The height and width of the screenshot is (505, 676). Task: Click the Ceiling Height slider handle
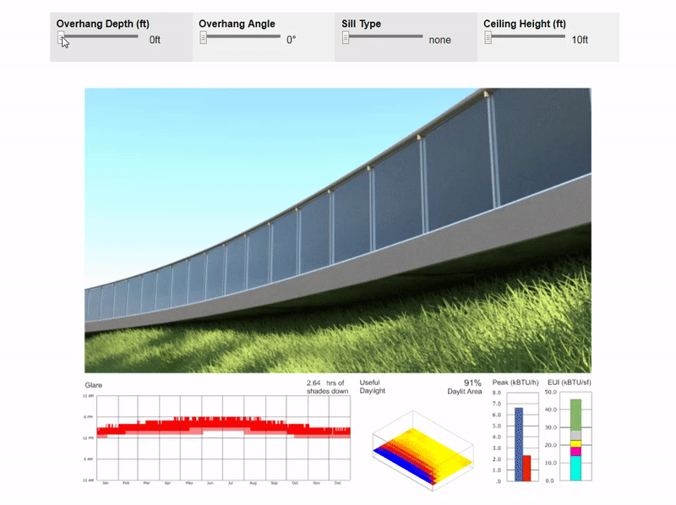point(488,37)
